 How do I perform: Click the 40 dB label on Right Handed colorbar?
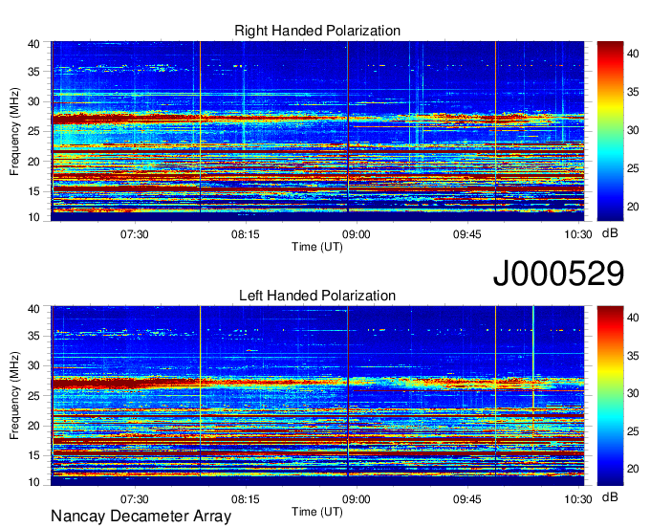click(x=633, y=54)
